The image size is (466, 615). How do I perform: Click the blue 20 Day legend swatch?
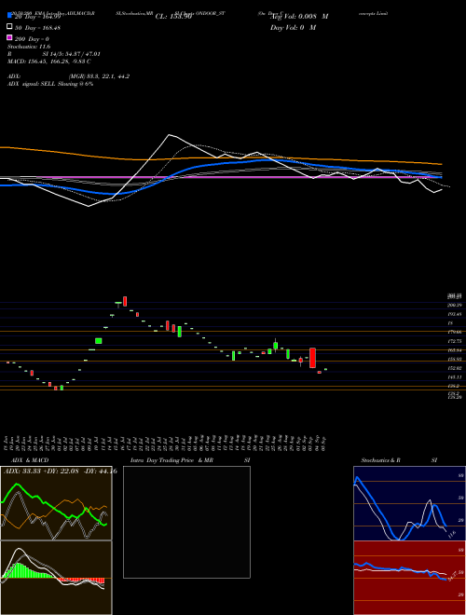(x=9, y=16)
